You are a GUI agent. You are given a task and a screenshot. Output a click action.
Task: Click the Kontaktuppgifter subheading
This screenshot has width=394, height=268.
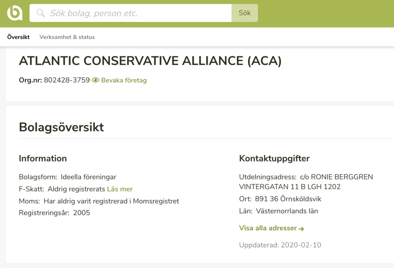pyautogui.click(x=274, y=158)
